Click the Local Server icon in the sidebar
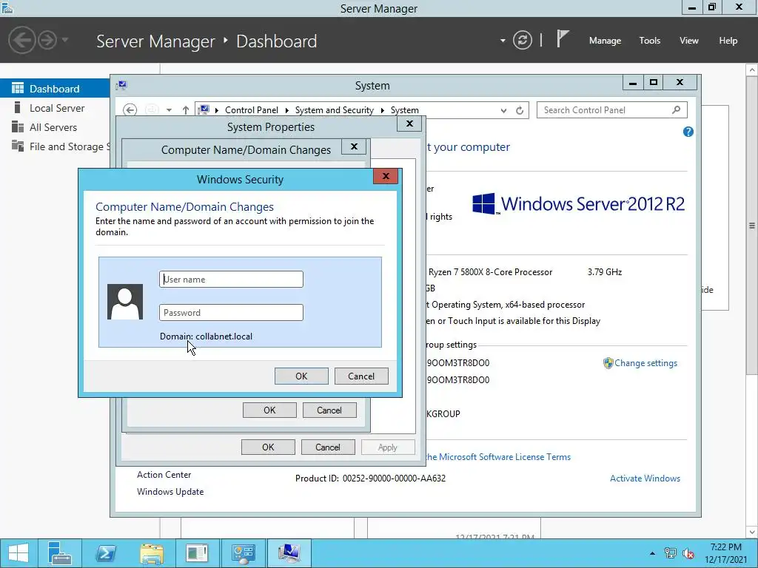Image resolution: width=758 pixels, height=568 pixels. tap(18, 107)
